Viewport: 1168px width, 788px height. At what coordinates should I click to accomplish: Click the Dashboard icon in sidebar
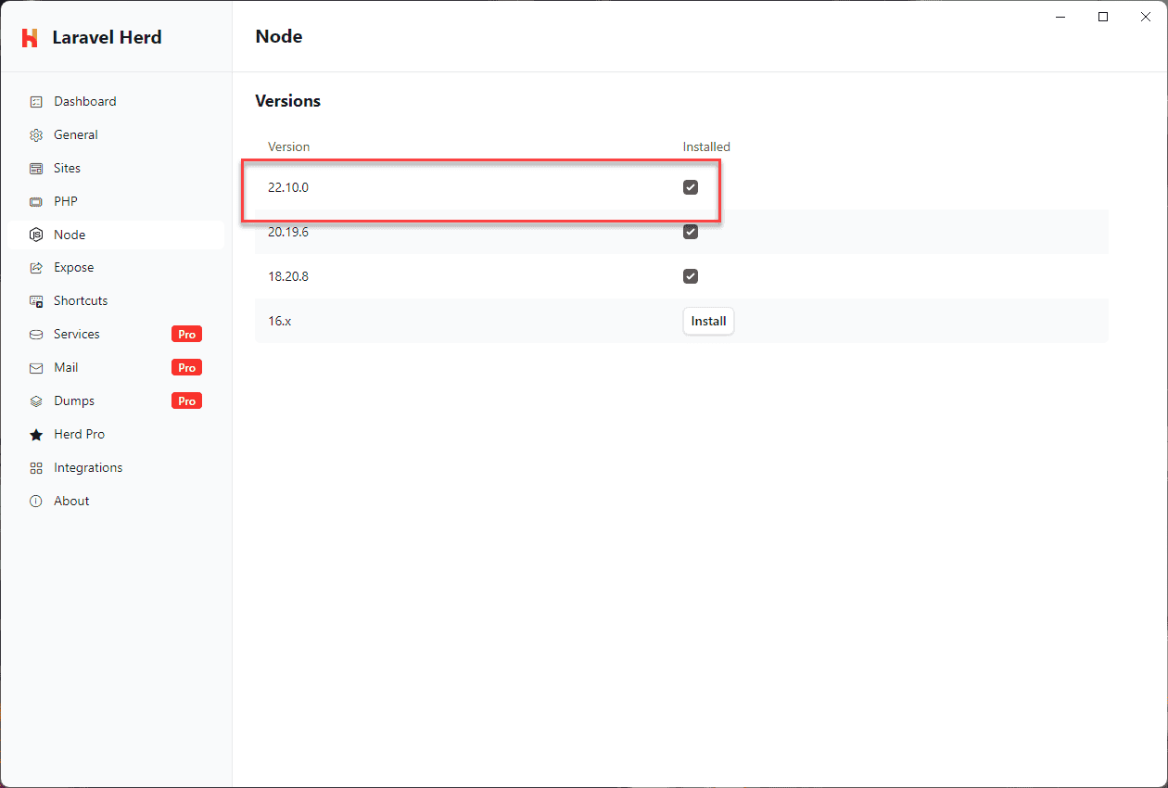36,102
